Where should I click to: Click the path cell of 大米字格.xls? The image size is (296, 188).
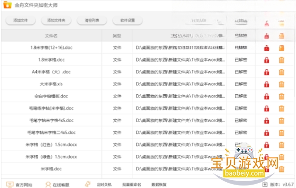click(x=180, y=84)
